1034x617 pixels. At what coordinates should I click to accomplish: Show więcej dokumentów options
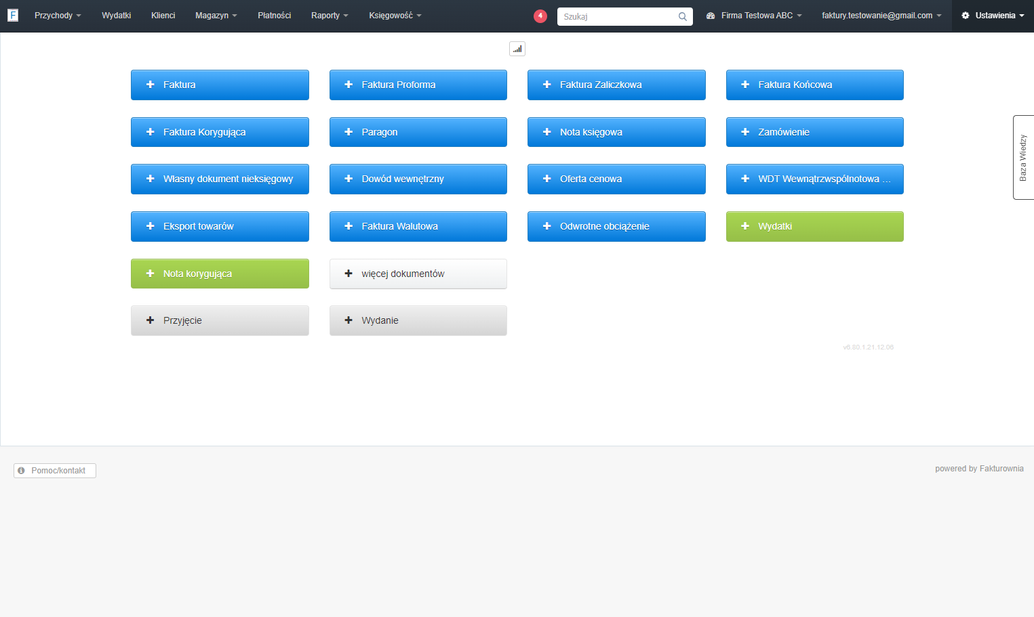click(x=418, y=274)
